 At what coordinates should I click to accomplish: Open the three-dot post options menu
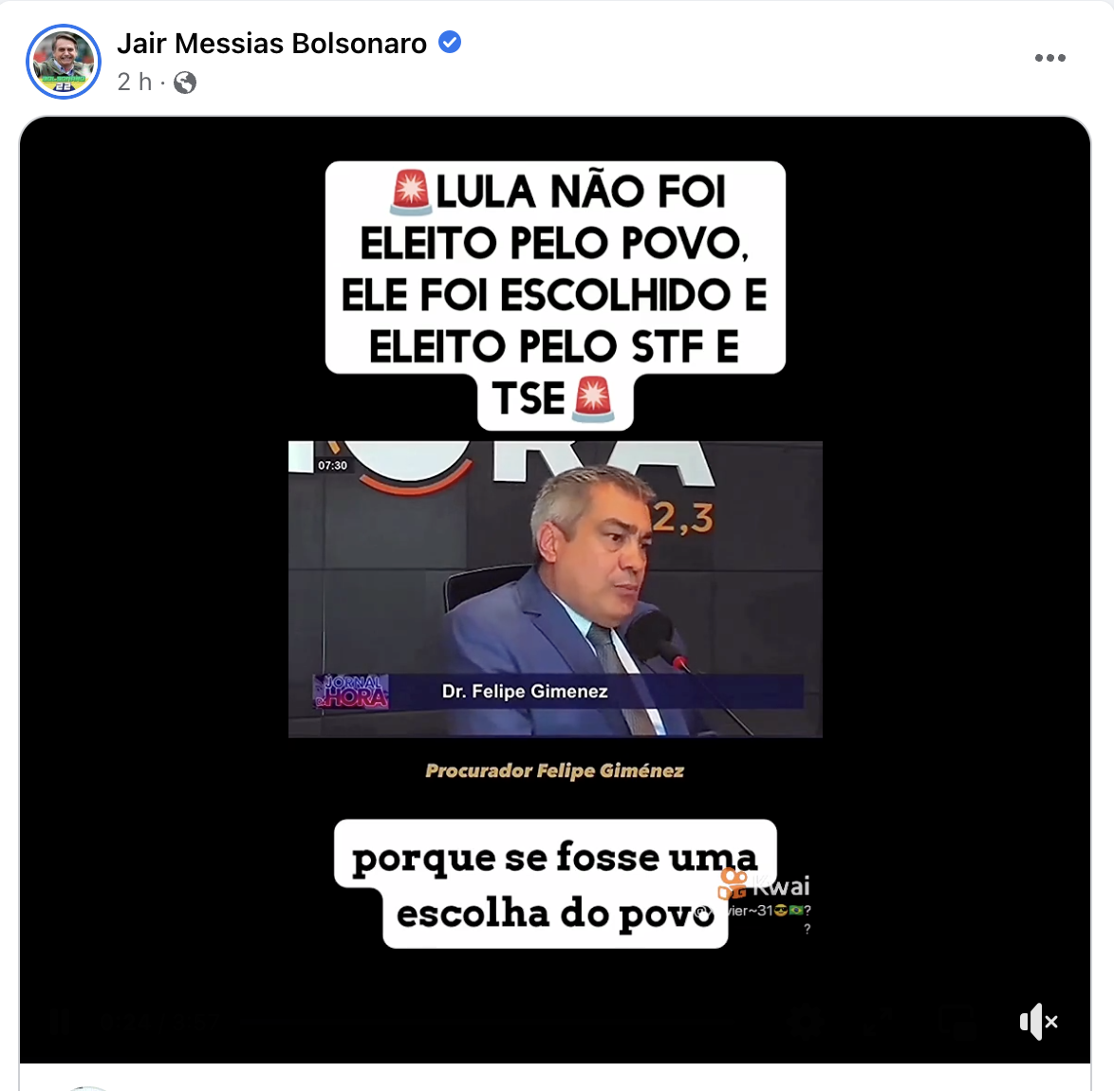(1050, 58)
